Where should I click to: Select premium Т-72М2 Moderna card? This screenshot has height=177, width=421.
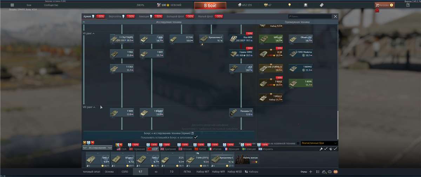pyautogui.click(x=301, y=53)
